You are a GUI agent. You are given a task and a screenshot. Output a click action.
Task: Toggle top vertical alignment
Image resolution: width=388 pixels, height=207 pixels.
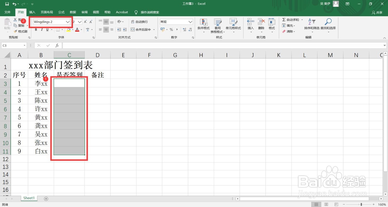100,22
